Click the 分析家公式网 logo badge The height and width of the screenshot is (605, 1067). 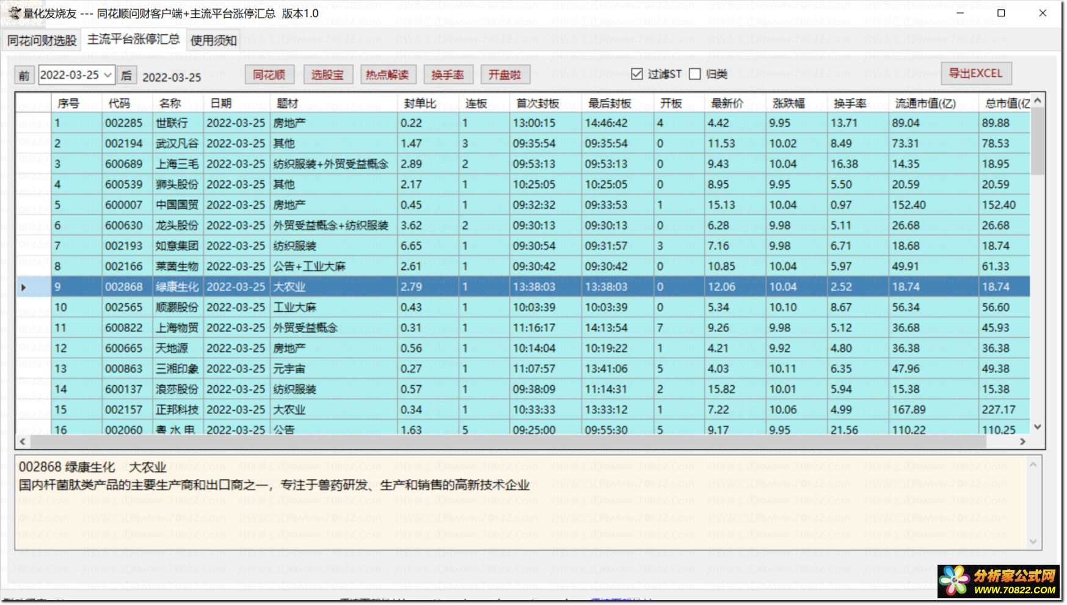998,581
